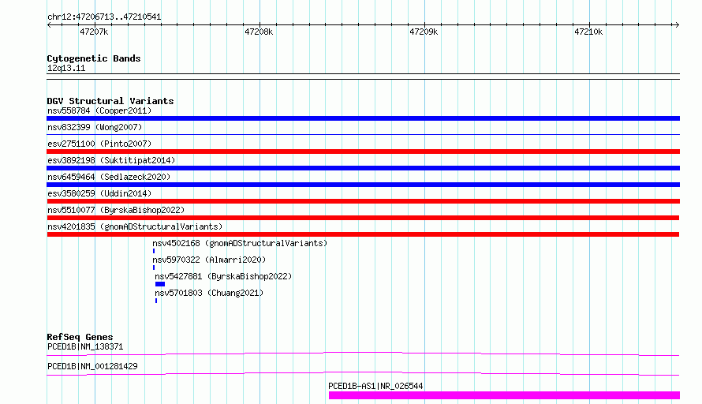Image resolution: width=702 pixels, height=404 pixels.
Task: Open the esv3580259 (Uddin2014) label
Action: click(99, 193)
